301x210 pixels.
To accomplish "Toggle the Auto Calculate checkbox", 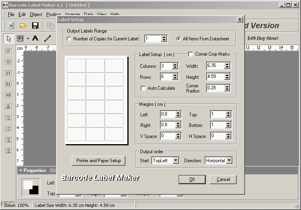I will pyautogui.click(x=143, y=88).
